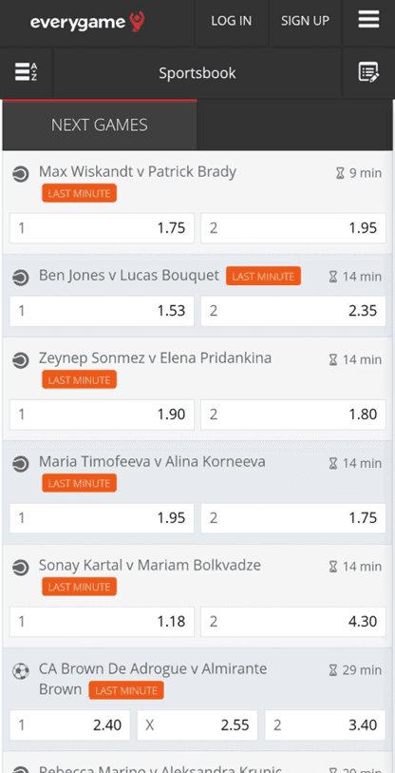Image resolution: width=395 pixels, height=773 pixels.
Task: Click the LOG IN button
Action: pos(232,21)
